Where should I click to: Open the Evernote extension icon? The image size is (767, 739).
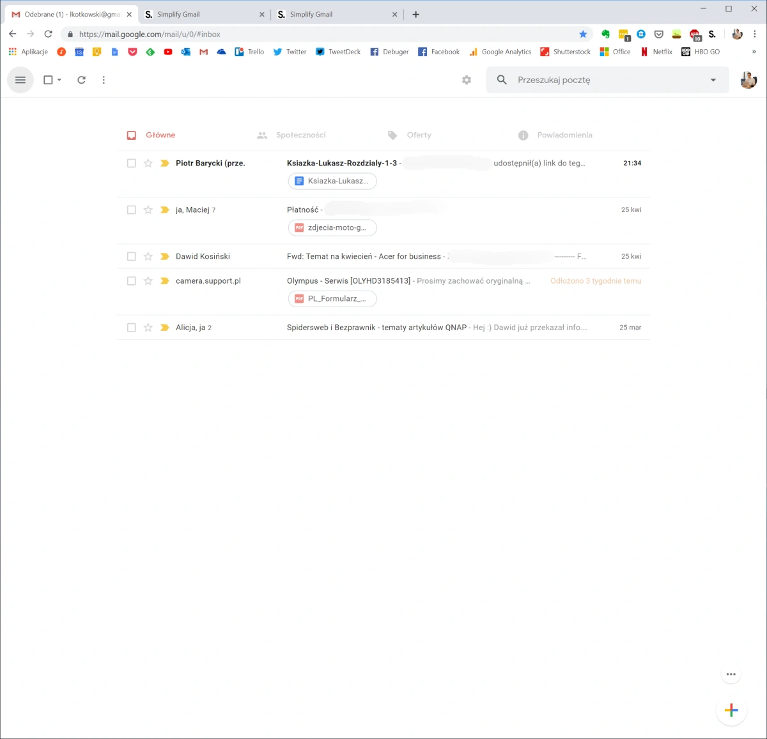(605, 34)
